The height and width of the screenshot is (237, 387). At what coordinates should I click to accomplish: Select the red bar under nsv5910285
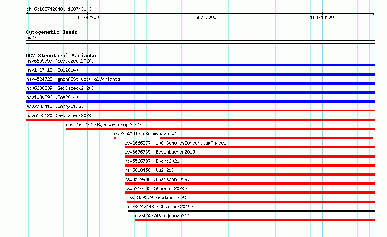pos(250,193)
